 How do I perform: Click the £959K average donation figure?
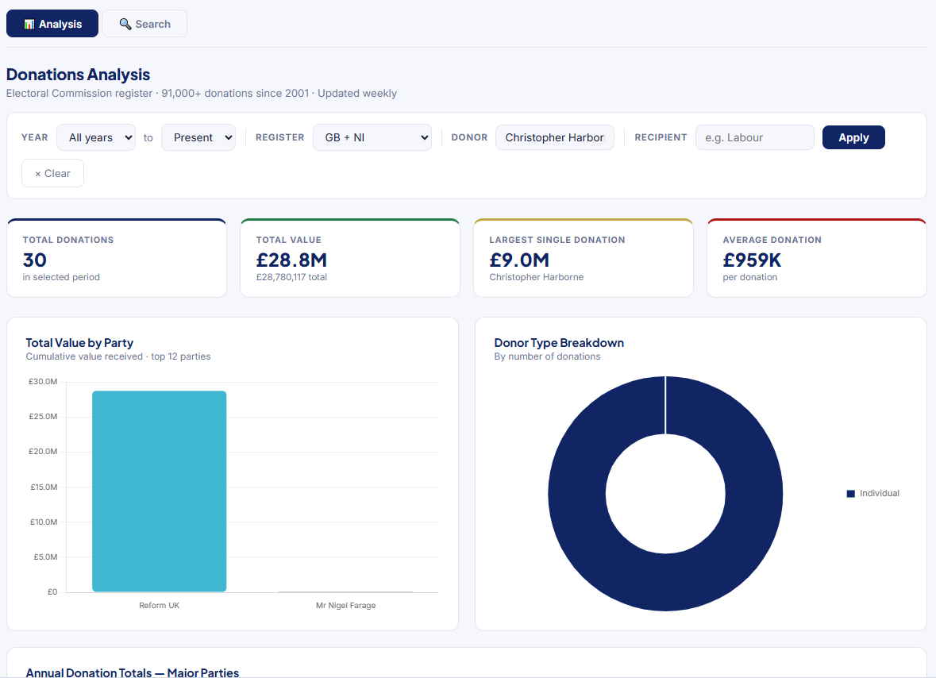[752, 260]
